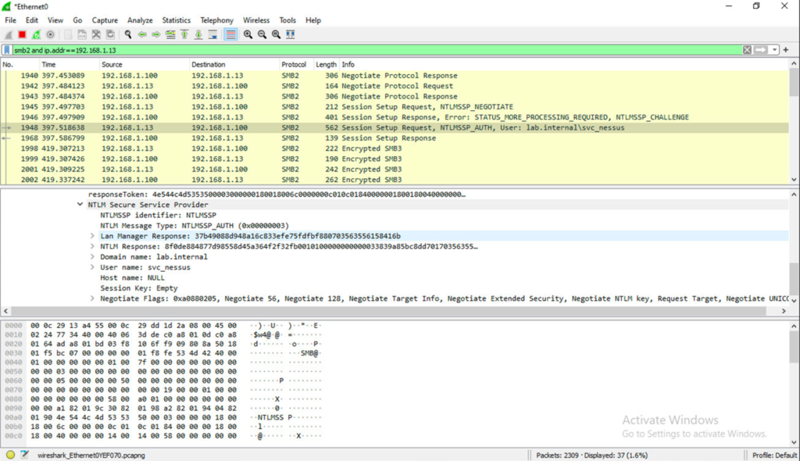This screenshot has height=461, width=800.
Task: Click into the display filter field
Action: click(377, 50)
